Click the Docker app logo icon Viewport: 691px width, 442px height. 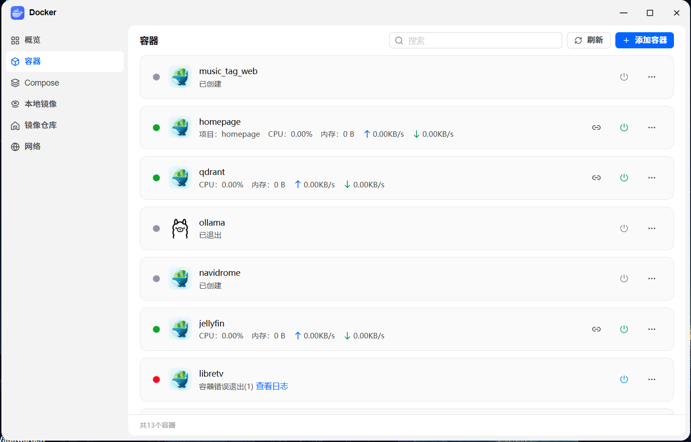pyautogui.click(x=18, y=13)
